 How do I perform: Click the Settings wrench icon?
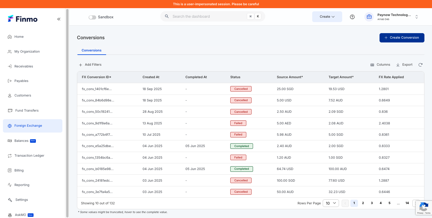point(10,200)
